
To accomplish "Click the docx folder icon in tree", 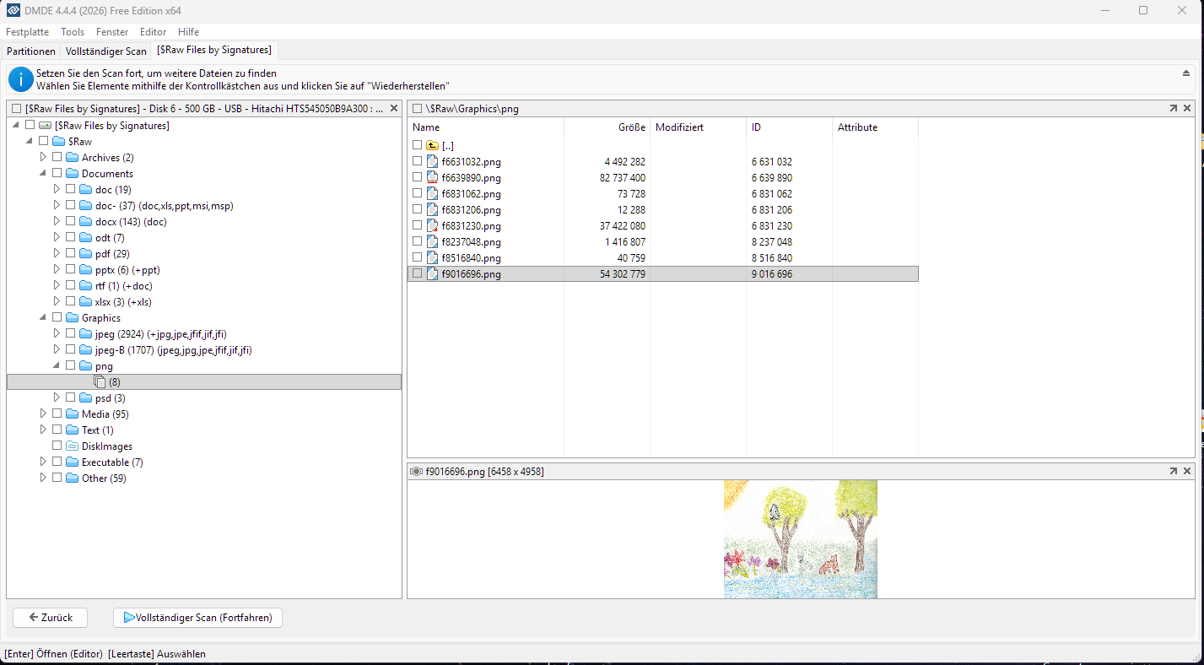I will (85, 221).
